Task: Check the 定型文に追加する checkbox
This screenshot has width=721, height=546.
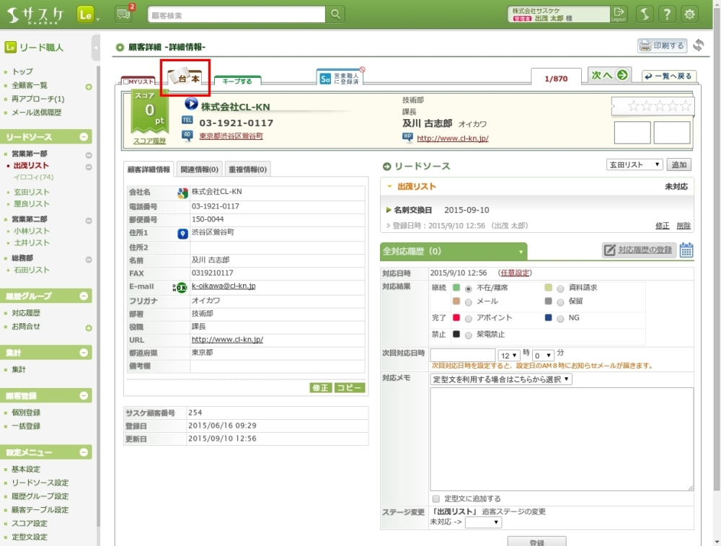Action: click(436, 498)
